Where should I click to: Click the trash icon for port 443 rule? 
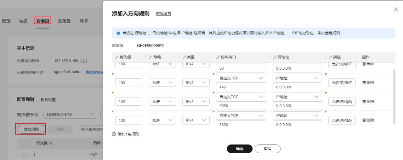pos(364,83)
